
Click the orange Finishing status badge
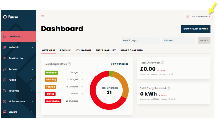coord(51,80)
